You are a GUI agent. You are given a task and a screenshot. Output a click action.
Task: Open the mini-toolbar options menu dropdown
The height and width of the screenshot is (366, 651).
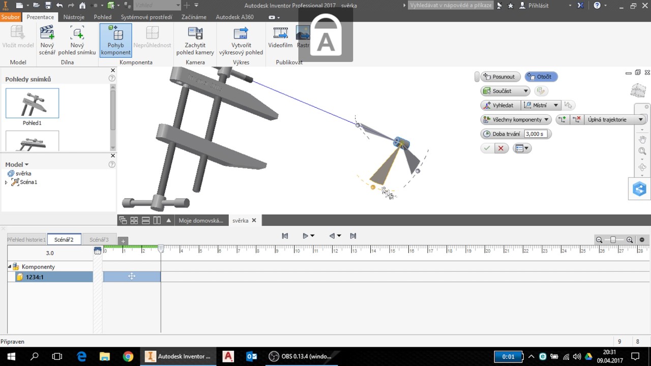[x=522, y=148]
